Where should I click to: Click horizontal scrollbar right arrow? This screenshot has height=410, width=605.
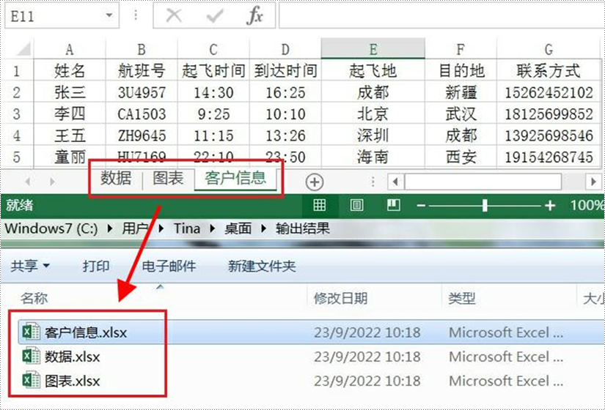tap(593, 182)
